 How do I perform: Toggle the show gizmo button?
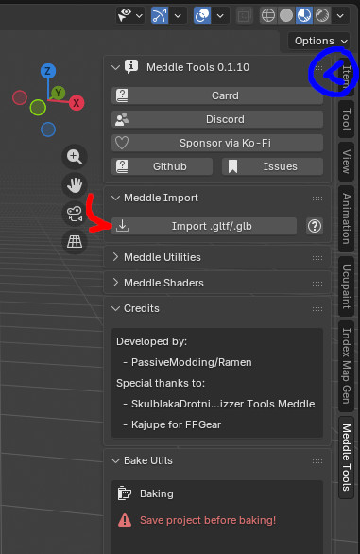(160, 15)
